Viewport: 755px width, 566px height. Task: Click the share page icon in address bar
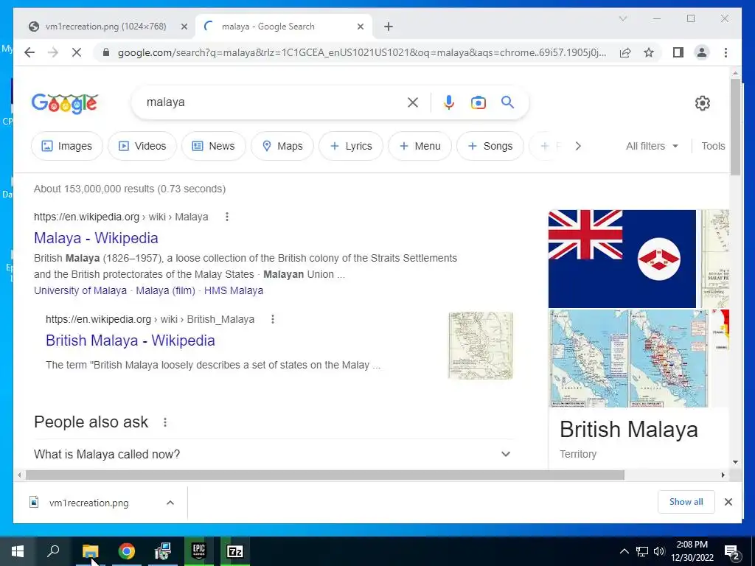625,52
